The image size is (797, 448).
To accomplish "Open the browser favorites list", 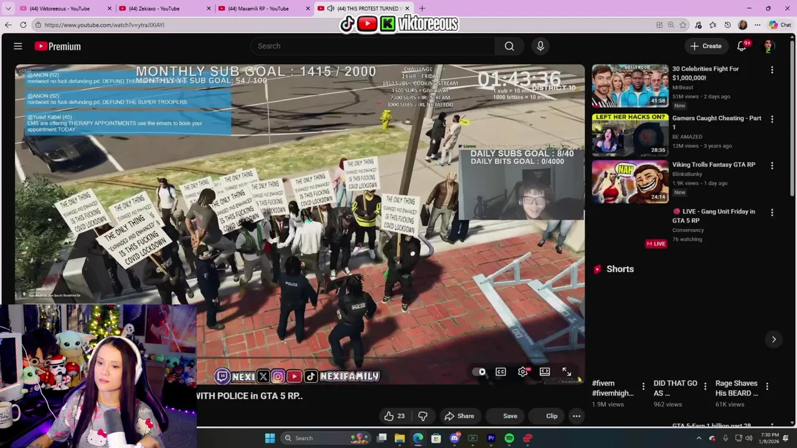I will click(x=712, y=25).
